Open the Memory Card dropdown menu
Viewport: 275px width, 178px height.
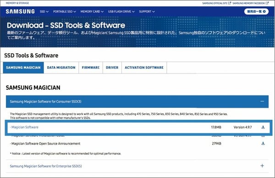92,11
